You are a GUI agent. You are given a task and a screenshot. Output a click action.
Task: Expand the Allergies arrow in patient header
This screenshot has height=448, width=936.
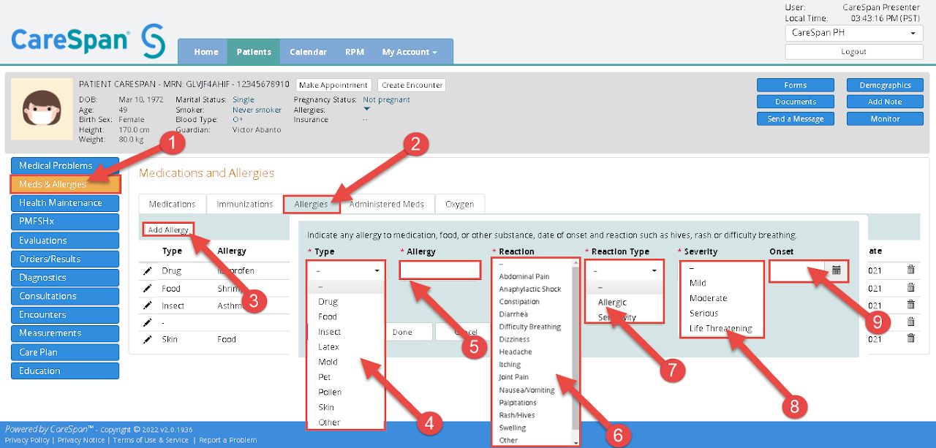(x=367, y=110)
